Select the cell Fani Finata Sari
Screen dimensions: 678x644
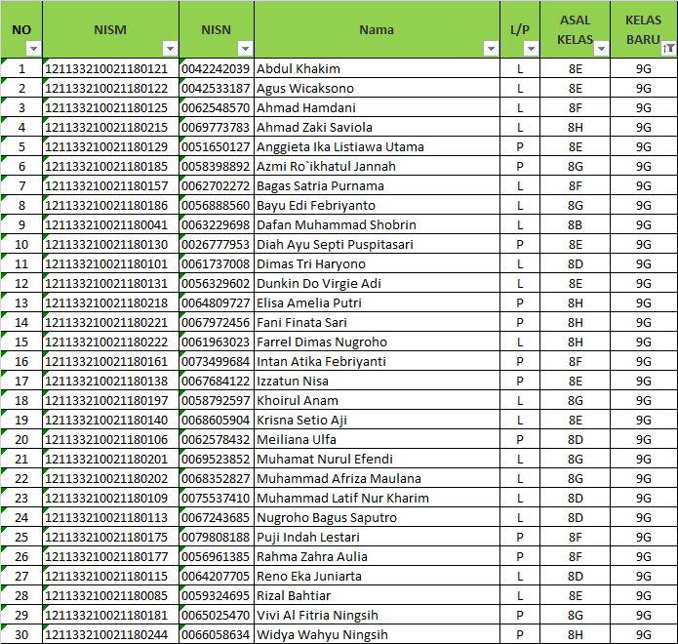point(377,323)
